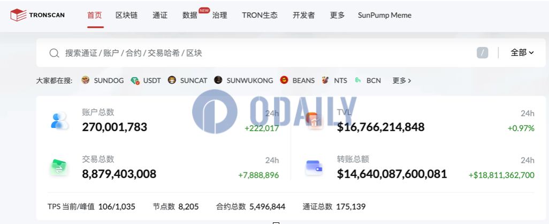Search for SUNCAT token
Image resolution: width=549 pixels, height=224 pixels.
[194, 81]
